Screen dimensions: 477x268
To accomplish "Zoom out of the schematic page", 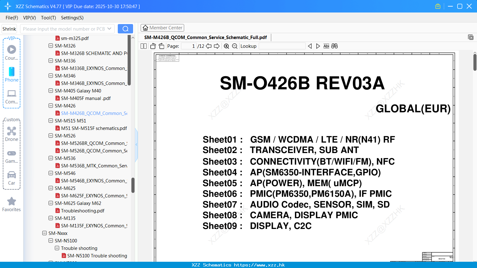I will (235, 46).
